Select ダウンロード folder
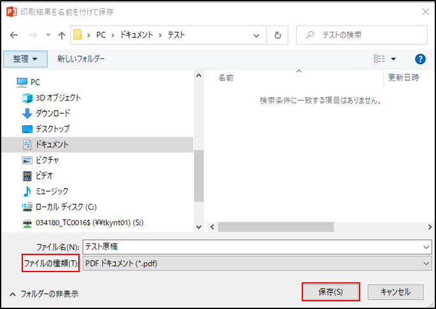 [x=53, y=113]
